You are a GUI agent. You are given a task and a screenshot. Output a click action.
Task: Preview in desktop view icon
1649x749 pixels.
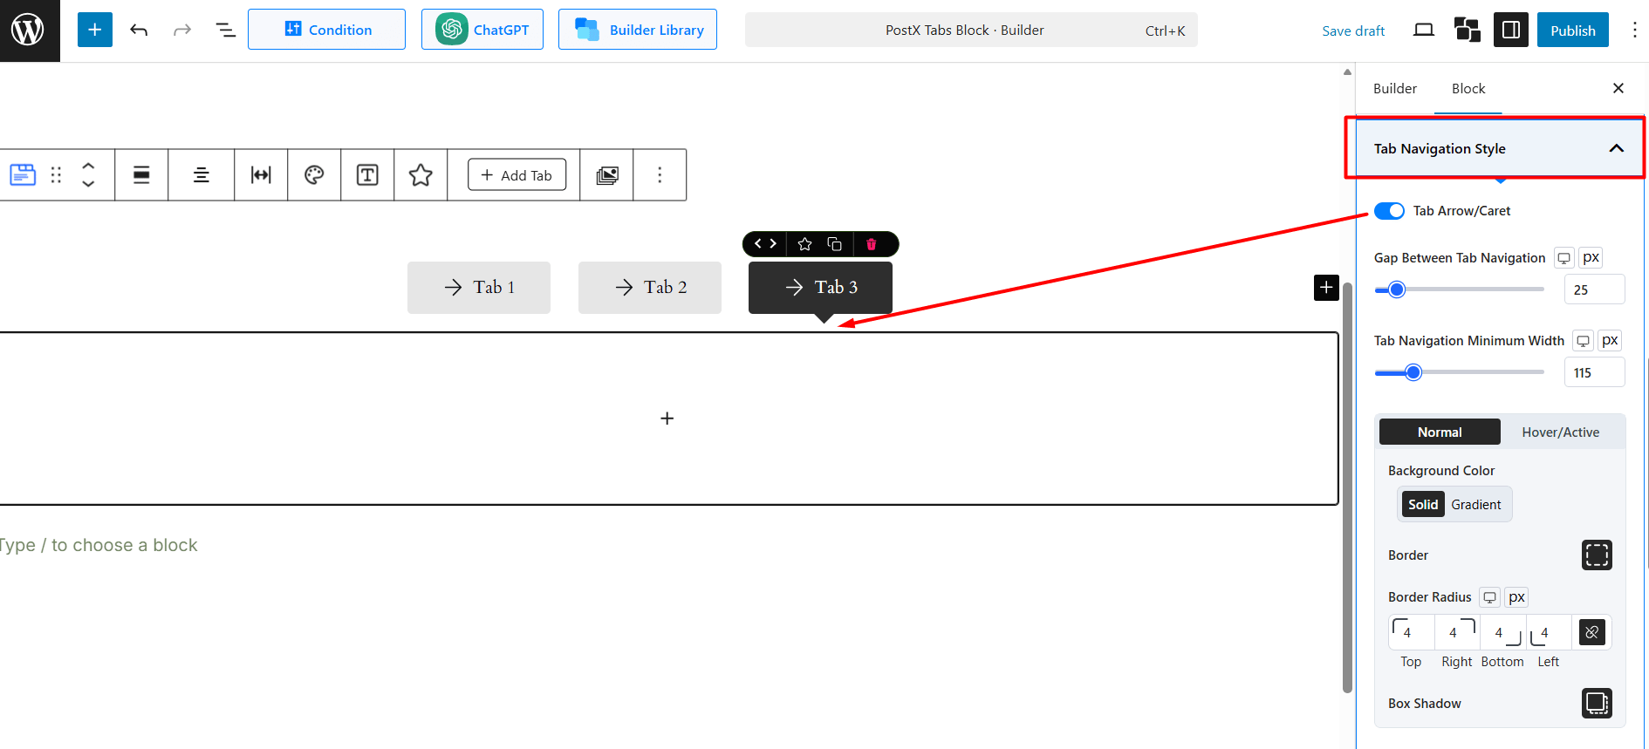click(1423, 30)
